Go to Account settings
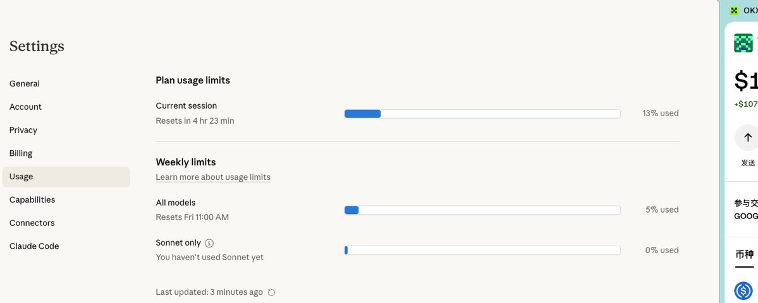 pyautogui.click(x=25, y=107)
